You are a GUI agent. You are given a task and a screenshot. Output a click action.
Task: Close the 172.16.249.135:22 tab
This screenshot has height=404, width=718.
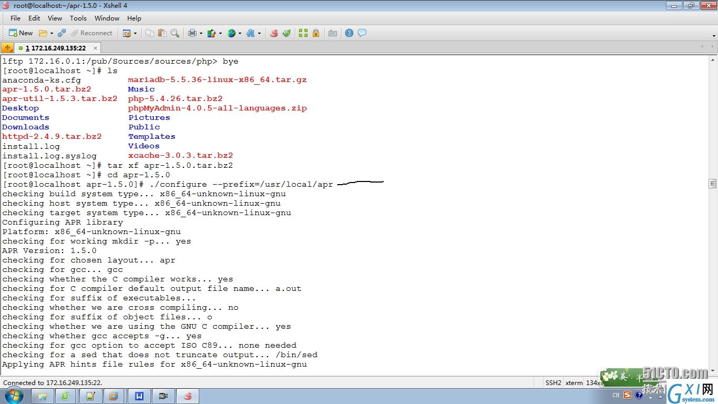(x=96, y=48)
